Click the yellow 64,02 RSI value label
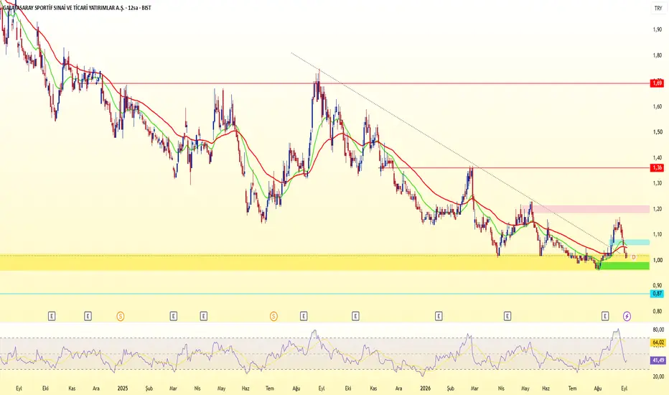The image size is (669, 395). (x=658, y=343)
